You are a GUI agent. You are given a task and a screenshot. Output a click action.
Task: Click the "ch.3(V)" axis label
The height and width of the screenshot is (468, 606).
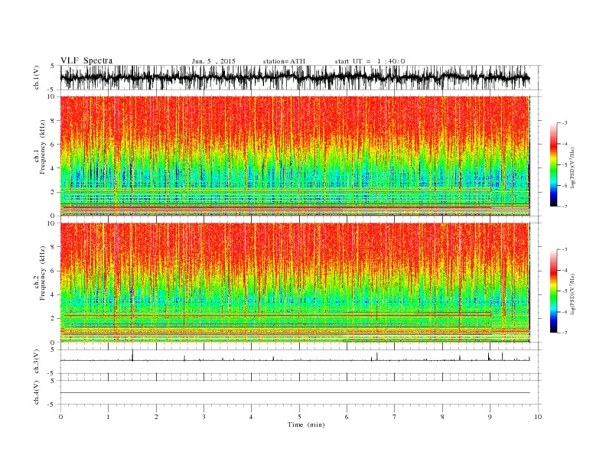point(37,362)
